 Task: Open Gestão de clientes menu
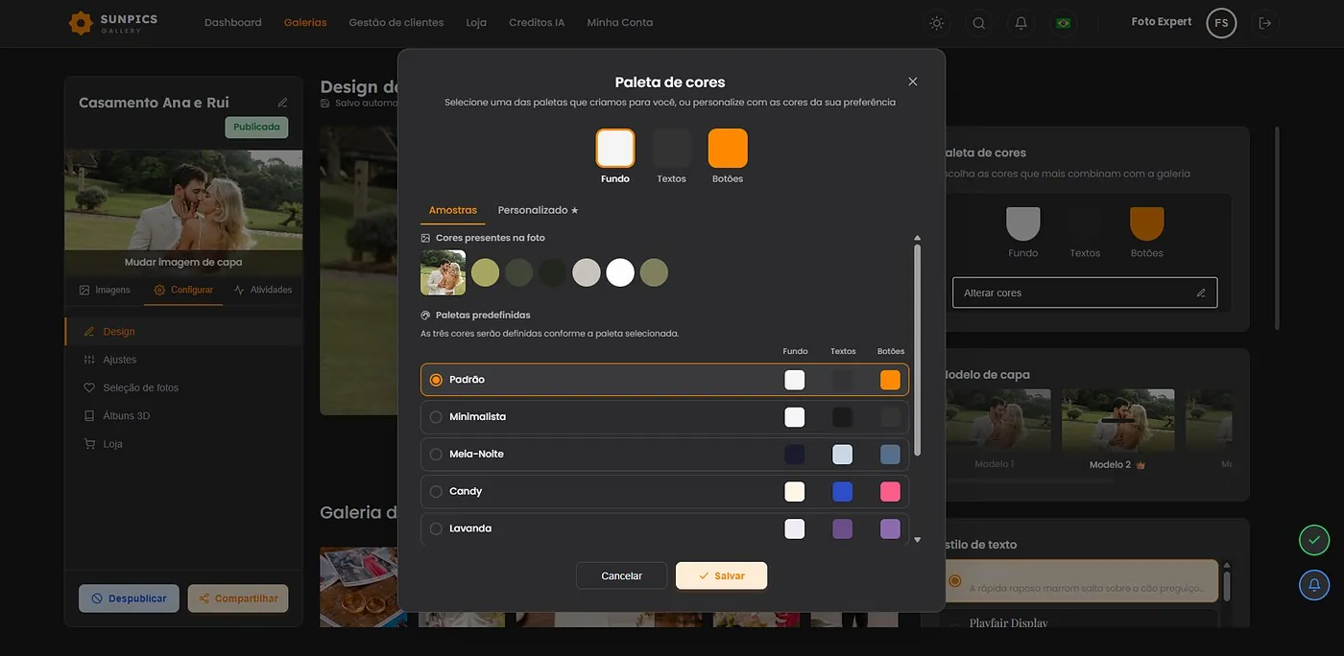396,22
